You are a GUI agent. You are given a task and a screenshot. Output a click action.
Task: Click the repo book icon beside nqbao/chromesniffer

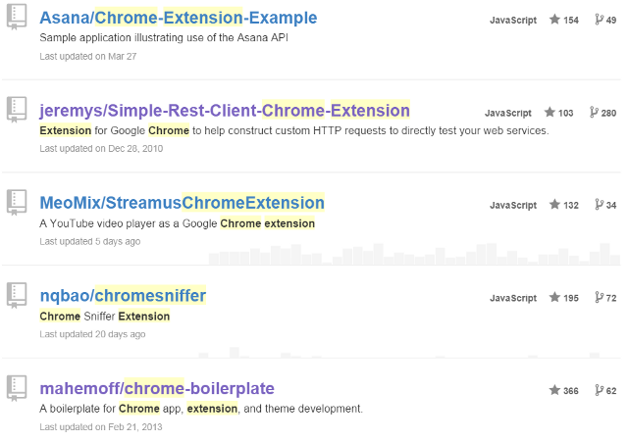17,295
